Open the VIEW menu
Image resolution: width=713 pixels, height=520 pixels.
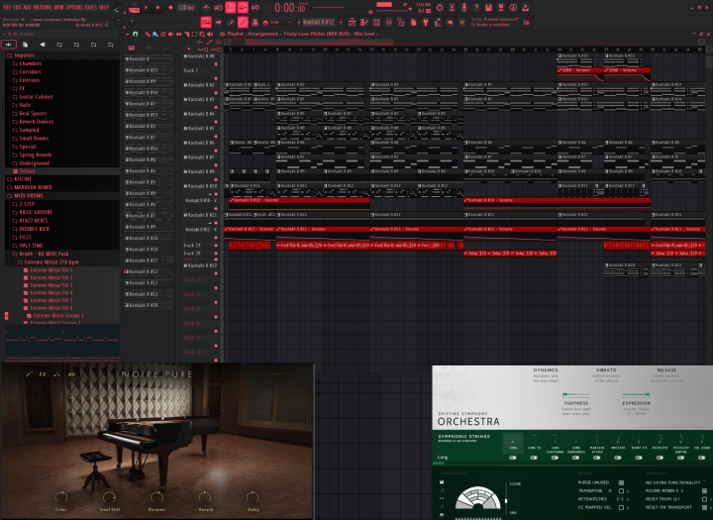[x=58, y=7]
